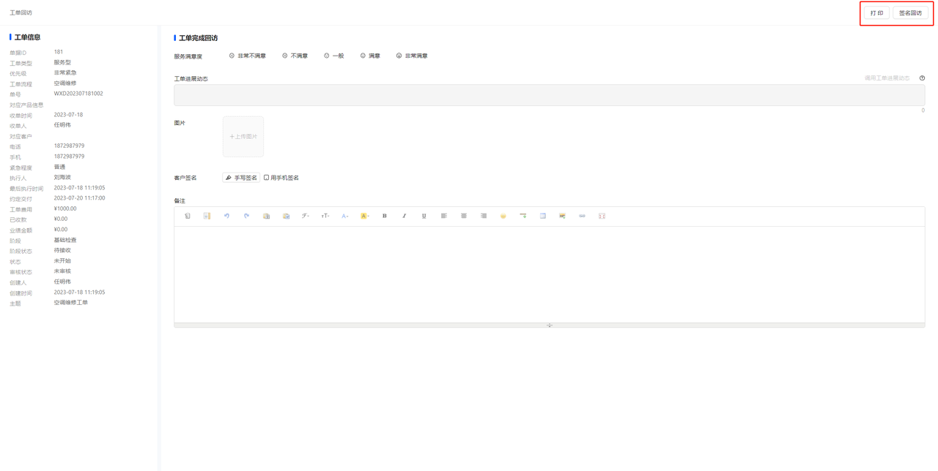The image size is (938, 471).
Task: Click the 空调维修工单 subject value
Action: point(70,302)
